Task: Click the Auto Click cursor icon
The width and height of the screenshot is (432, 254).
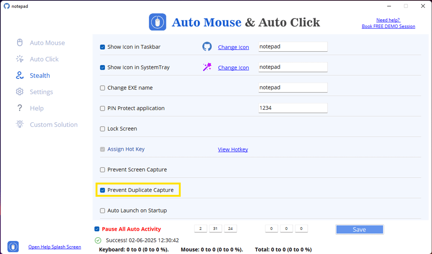Action: pyautogui.click(x=19, y=59)
